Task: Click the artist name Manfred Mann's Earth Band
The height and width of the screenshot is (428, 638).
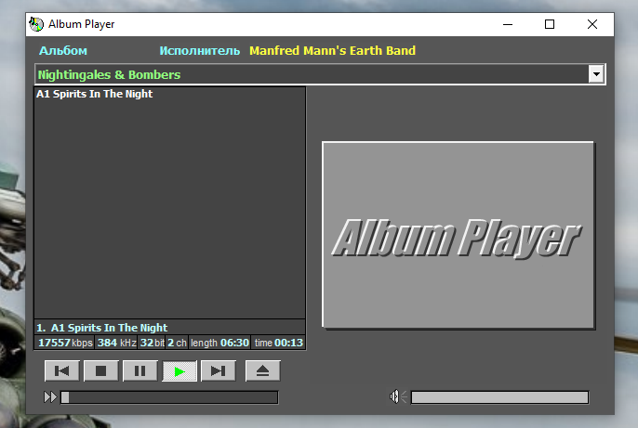Action: coord(332,51)
